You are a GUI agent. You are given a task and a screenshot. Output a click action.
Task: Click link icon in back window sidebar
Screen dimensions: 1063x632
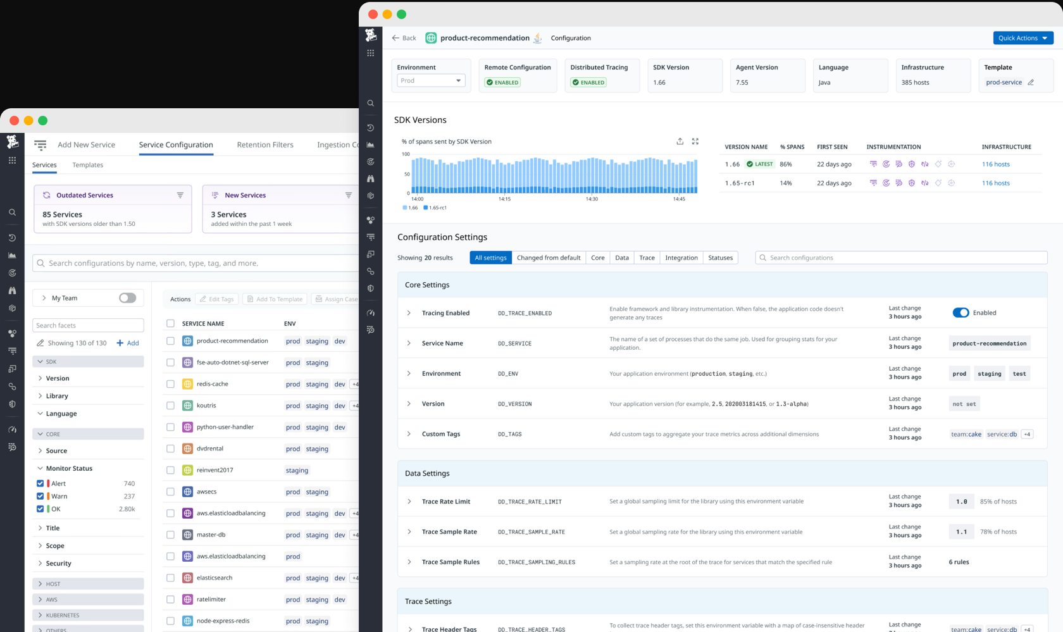point(12,386)
